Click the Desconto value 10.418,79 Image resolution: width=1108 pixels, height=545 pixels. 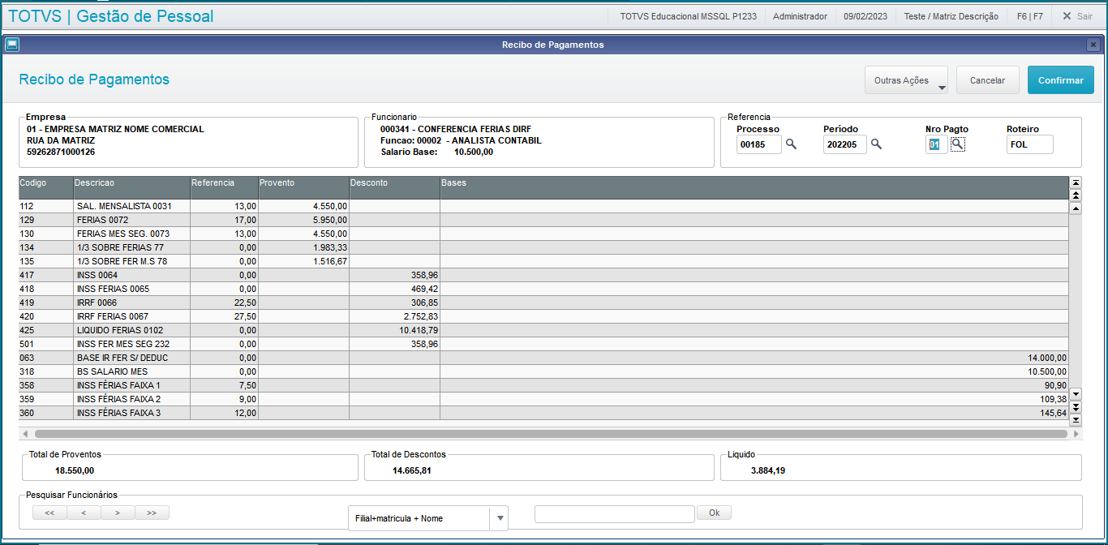(419, 330)
